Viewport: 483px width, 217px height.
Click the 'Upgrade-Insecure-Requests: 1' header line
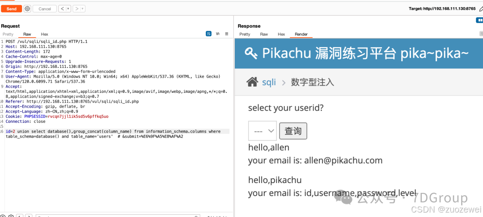(38, 62)
